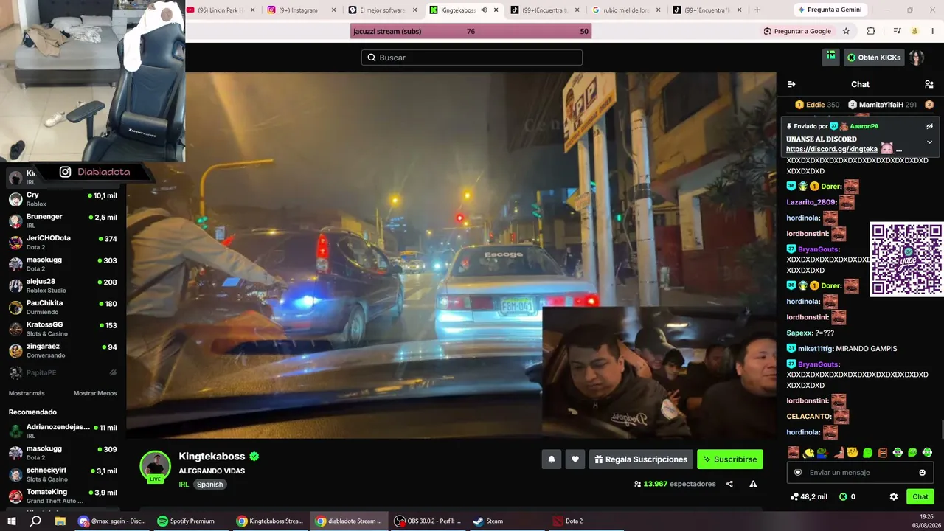Image resolution: width=944 pixels, height=531 pixels.
Task: Click the IRL category link under stream title
Action: pos(184,485)
